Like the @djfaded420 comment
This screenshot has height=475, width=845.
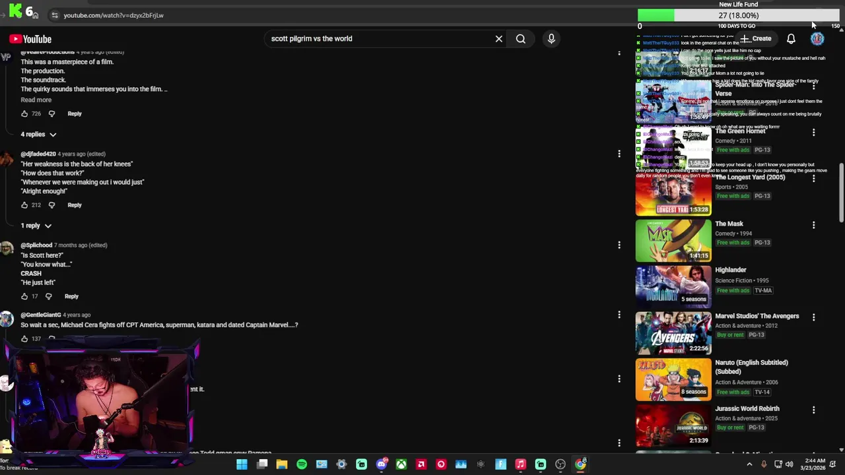click(24, 205)
